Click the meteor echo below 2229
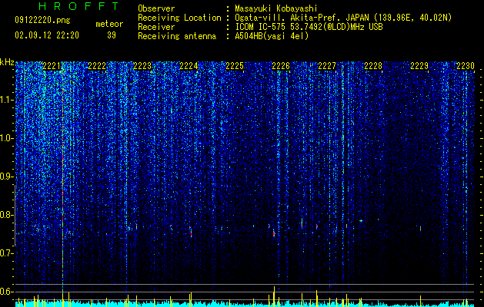This screenshot has height=307, width=484. coord(420,229)
